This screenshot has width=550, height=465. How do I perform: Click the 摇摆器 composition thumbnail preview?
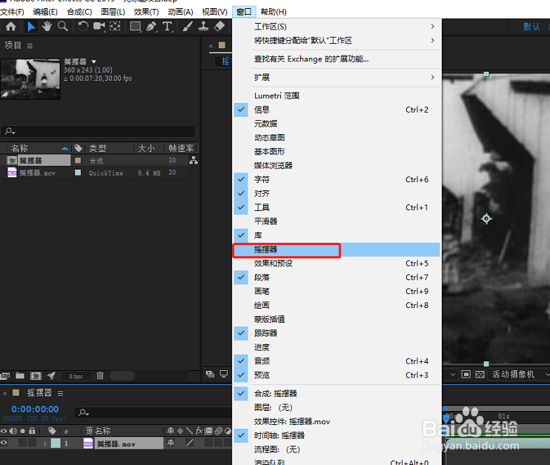pyautogui.click(x=30, y=78)
